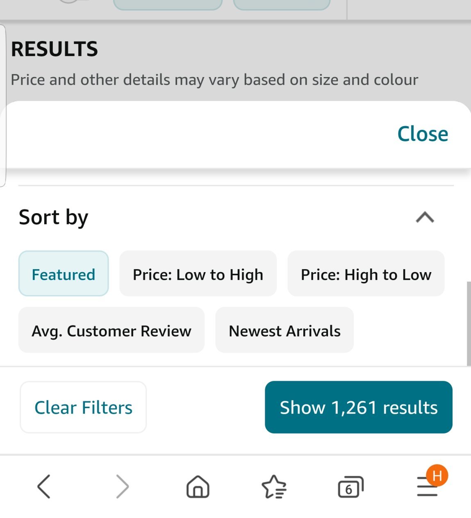The image size is (471, 518).
Task: Choose Avg. Customer Review sorting
Action: coord(111,330)
